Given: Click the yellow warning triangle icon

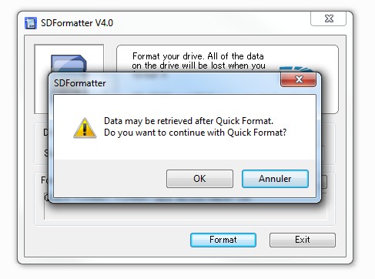Looking at the screenshot, I should 85,128.
